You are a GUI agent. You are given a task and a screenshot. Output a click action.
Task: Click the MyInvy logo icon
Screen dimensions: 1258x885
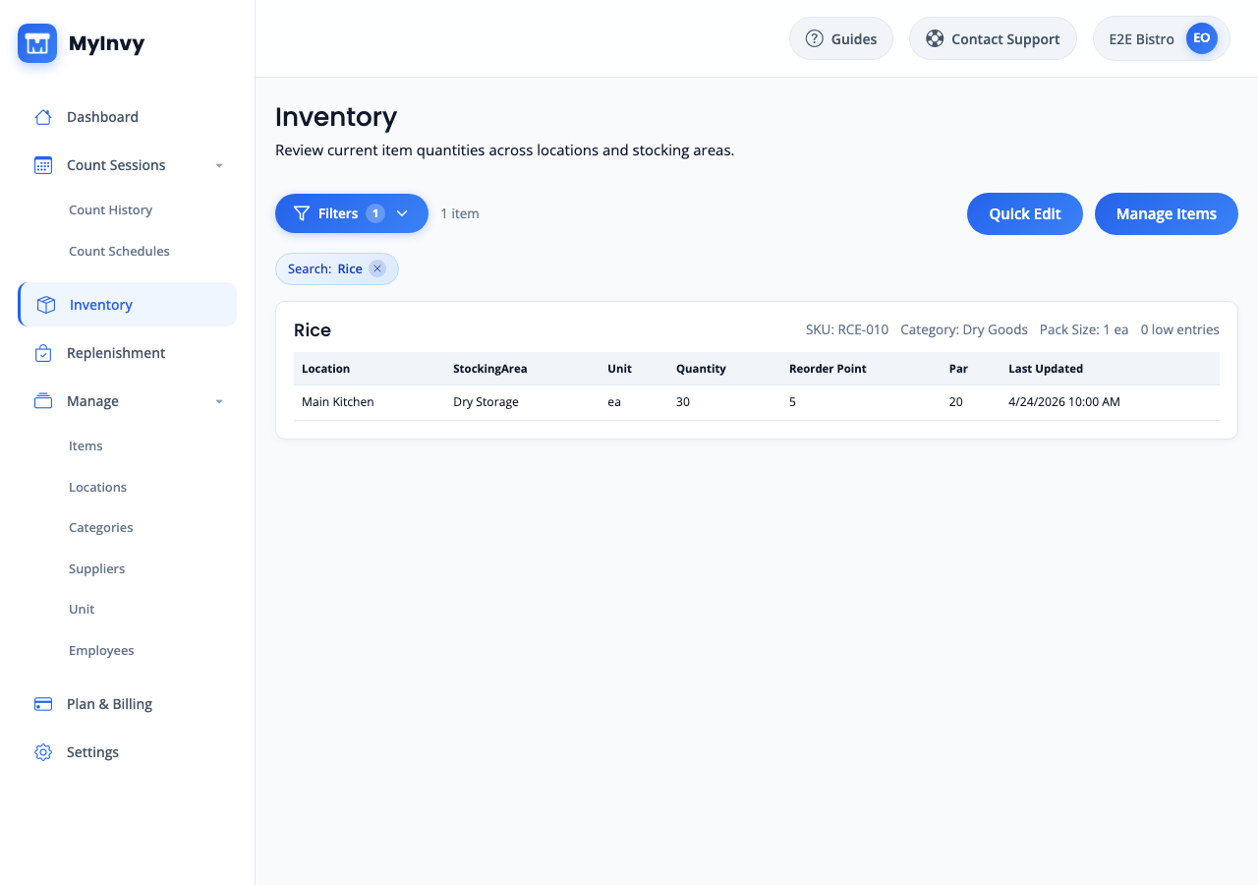37,43
